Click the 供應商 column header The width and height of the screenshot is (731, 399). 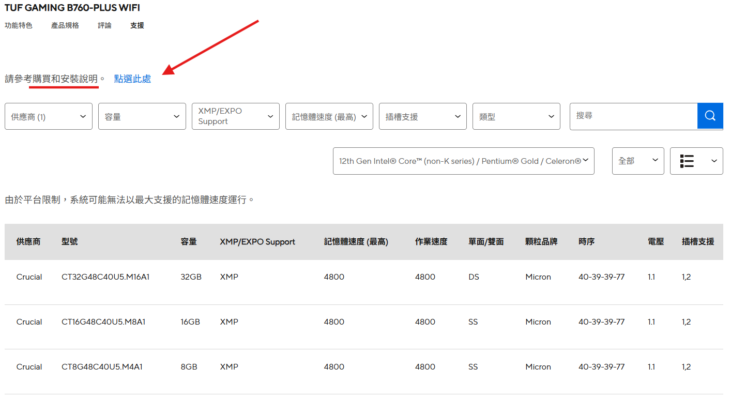28,241
